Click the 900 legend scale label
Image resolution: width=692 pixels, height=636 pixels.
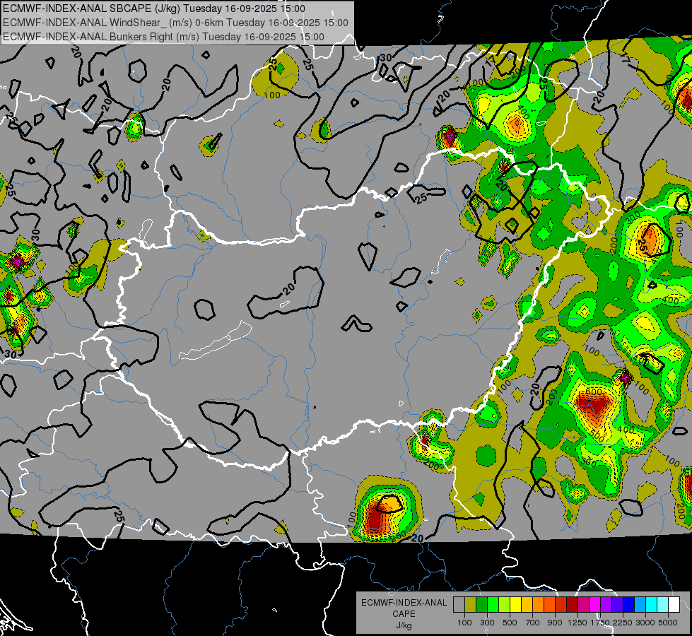pos(555,623)
